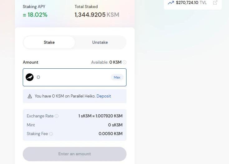Click the warning triangle icon

[30, 96]
